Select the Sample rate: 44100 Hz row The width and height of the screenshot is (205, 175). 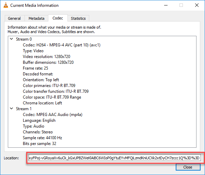[42, 138]
